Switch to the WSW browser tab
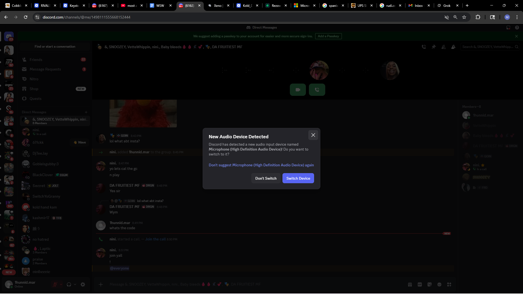 pyautogui.click(x=161, y=5)
